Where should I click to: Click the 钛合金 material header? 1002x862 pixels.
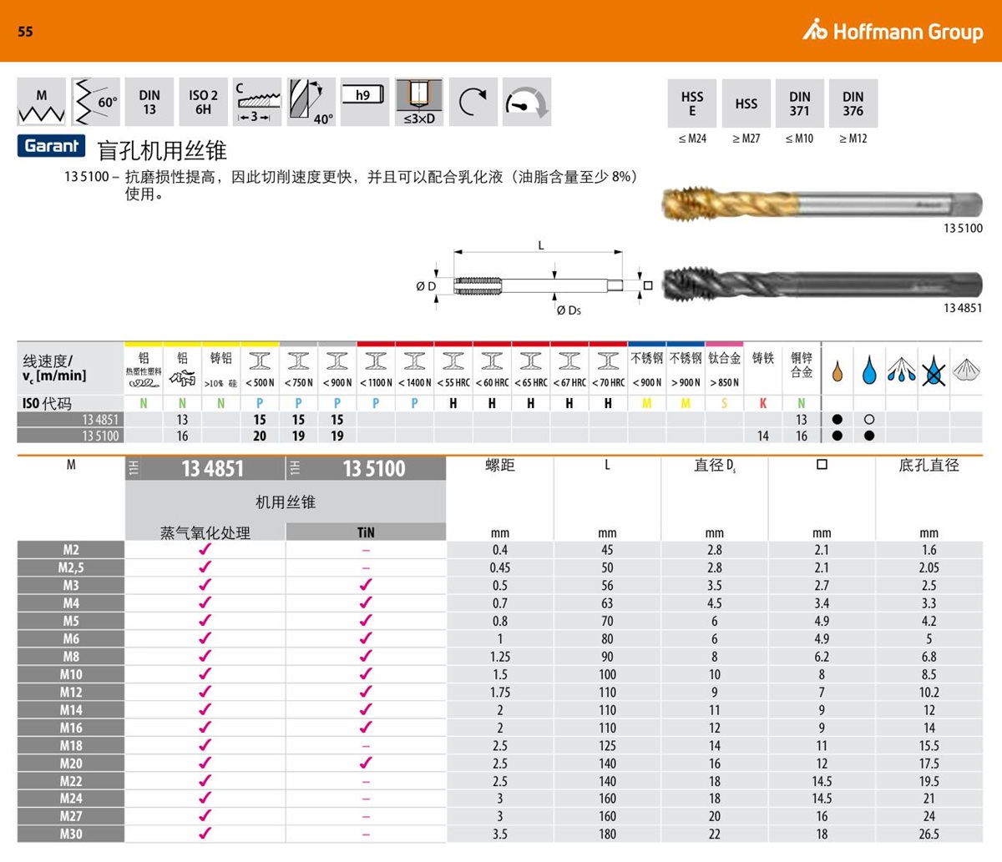coord(724,358)
